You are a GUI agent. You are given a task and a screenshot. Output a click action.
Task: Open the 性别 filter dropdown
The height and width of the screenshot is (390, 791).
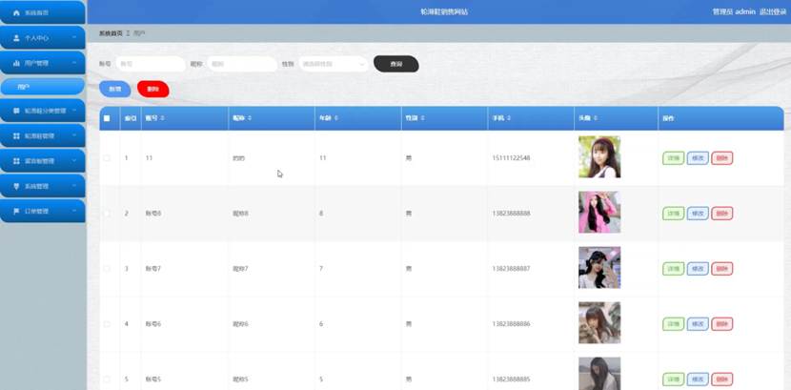point(334,64)
